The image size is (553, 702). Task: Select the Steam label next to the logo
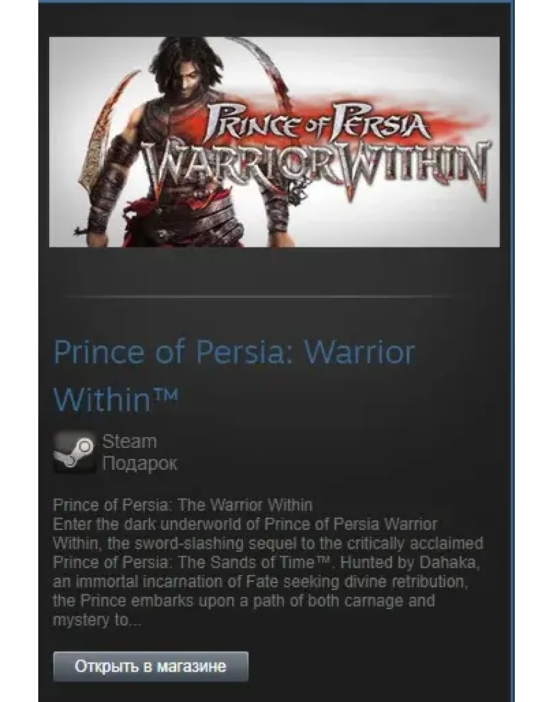pos(129,441)
